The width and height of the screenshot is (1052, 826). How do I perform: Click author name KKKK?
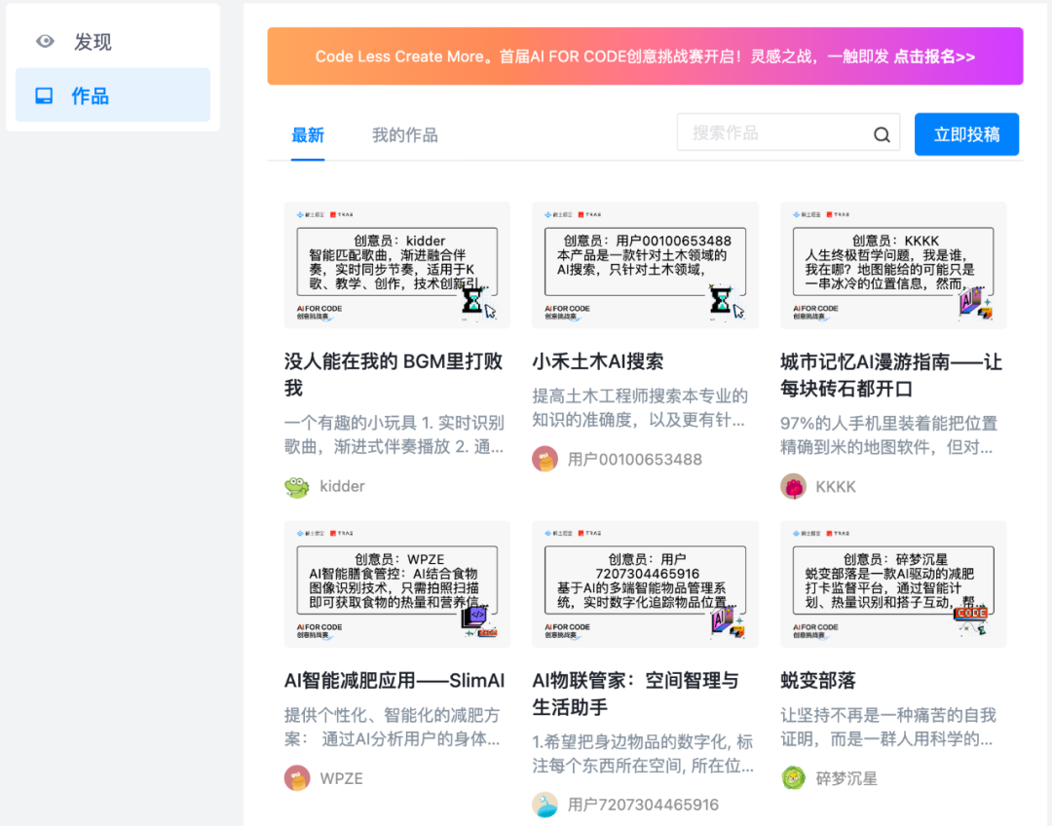tap(836, 486)
